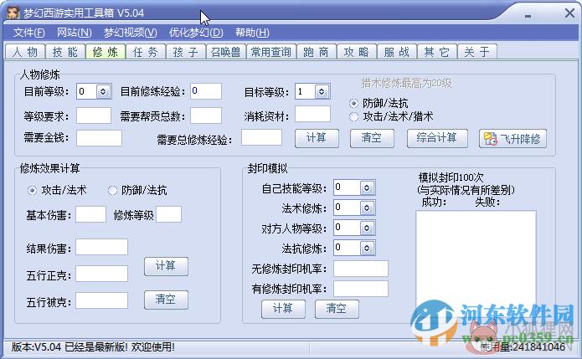
Task: Open the 法抗修炼 spinner dropdown
Action: [367, 248]
